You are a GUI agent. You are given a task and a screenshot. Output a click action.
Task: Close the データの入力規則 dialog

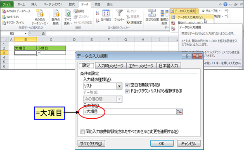pyautogui.click(x=197, y=56)
